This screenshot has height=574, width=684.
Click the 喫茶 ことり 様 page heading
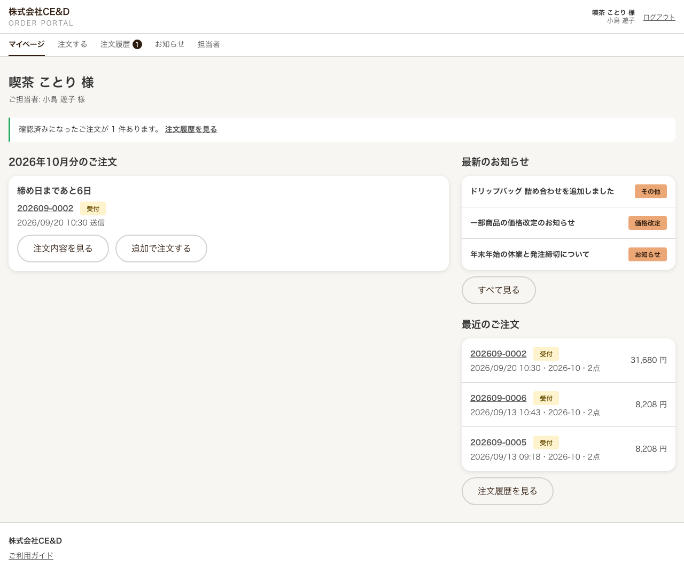pos(51,82)
